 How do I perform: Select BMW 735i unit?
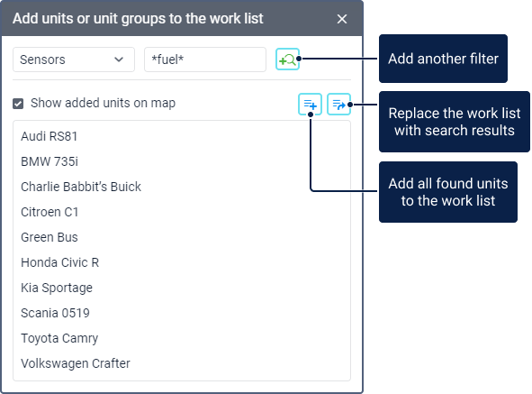pos(50,161)
